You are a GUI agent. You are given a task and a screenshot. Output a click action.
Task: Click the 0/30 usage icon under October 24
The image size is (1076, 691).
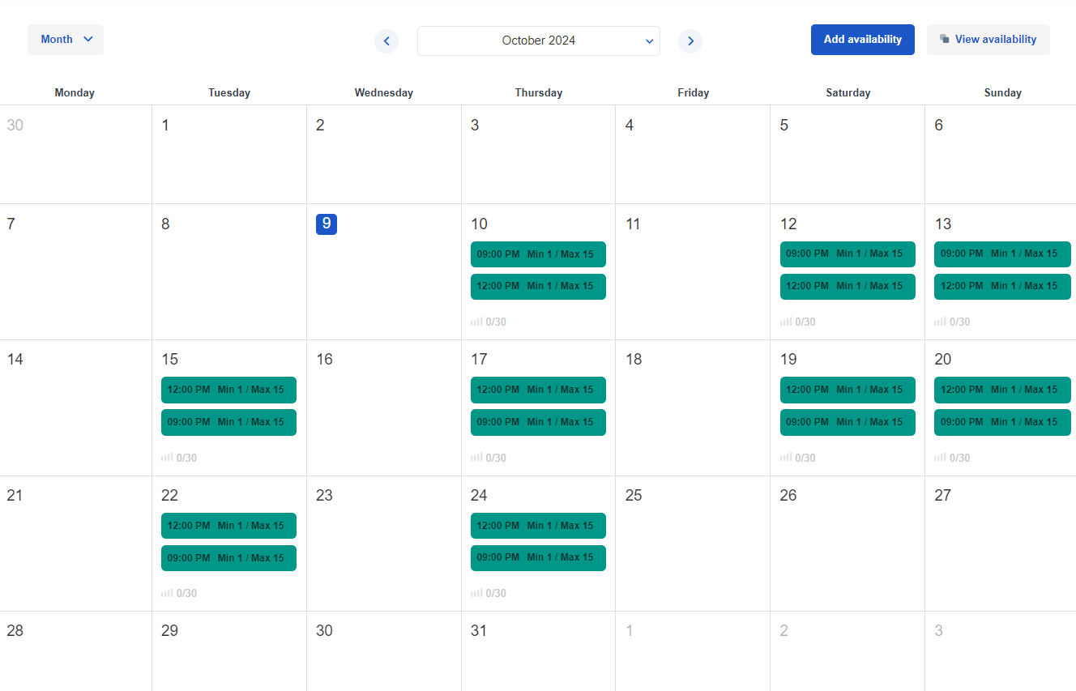pos(476,592)
